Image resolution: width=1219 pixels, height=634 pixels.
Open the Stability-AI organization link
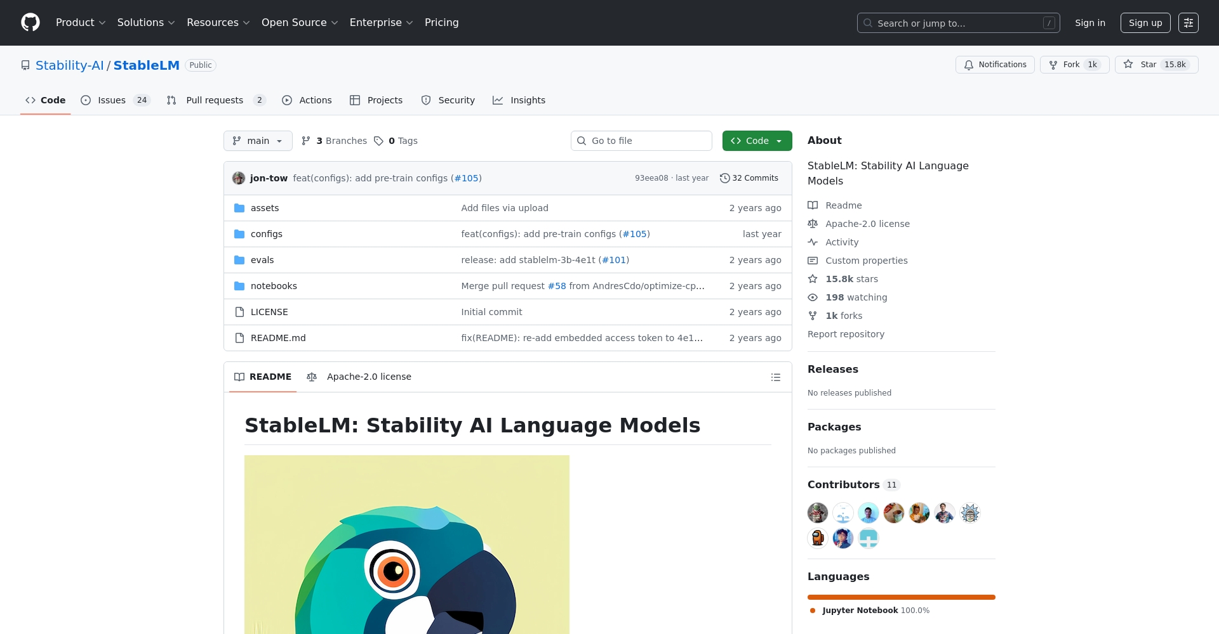point(70,65)
